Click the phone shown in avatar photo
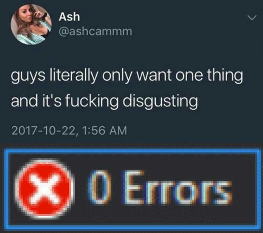The height and width of the screenshot is (233, 263). [44, 16]
